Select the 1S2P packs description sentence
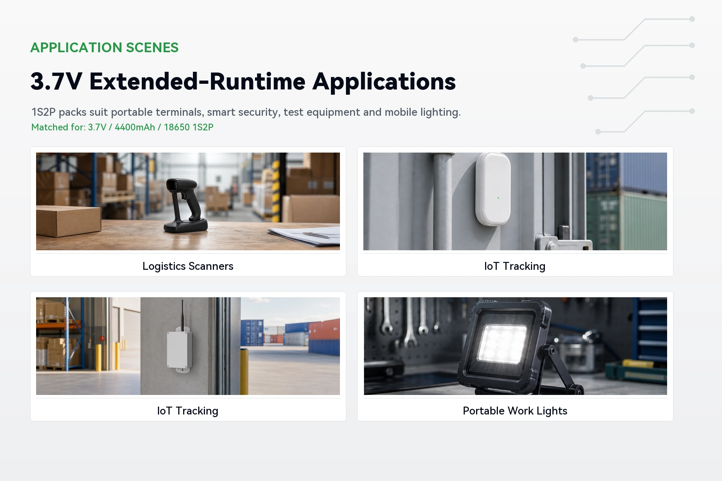This screenshot has width=722, height=481. click(x=246, y=112)
